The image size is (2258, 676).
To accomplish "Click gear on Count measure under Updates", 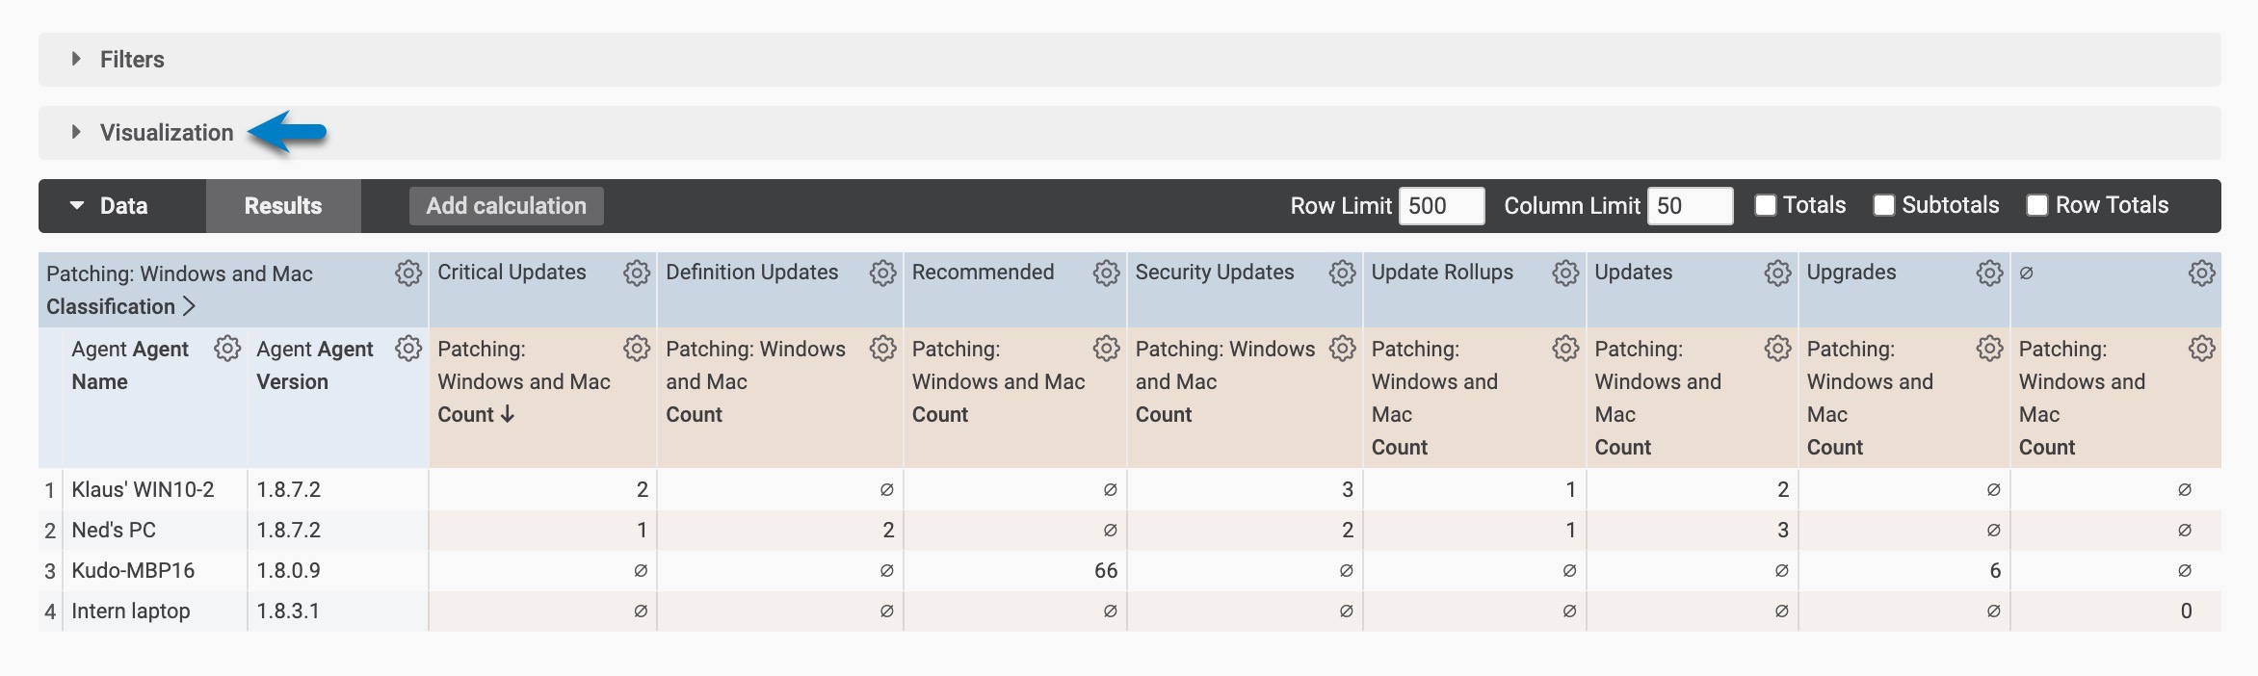I will pyautogui.click(x=1777, y=349).
